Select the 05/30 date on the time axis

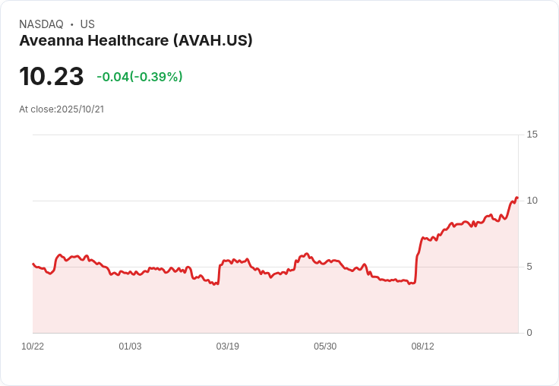325,346
